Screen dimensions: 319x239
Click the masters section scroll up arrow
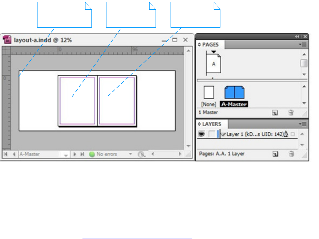pos(304,87)
